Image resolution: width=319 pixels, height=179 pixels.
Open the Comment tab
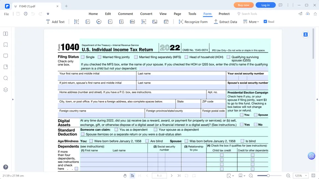(125, 14)
